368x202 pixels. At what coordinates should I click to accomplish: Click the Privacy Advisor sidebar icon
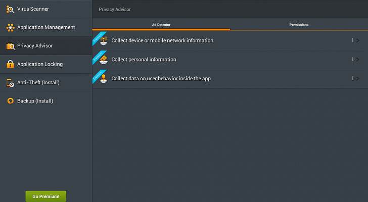(x=10, y=46)
